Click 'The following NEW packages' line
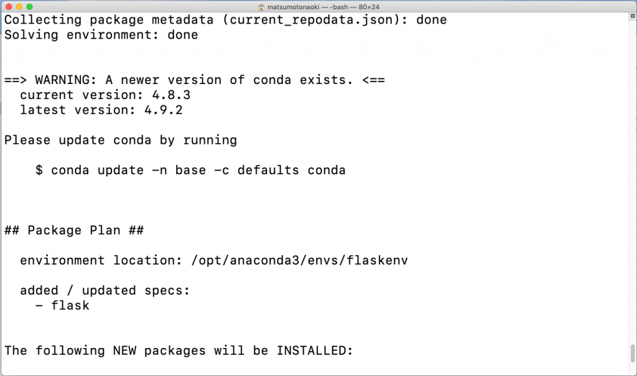This screenshot has width=637, height=376. (x=179, y=350)
